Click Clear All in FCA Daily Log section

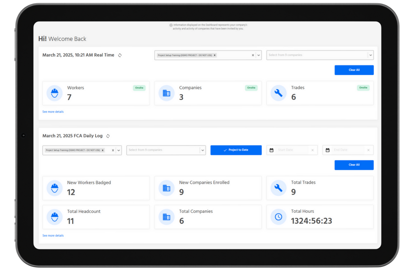pos(354,165)
